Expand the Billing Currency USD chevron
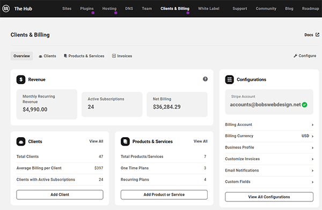This screenshot has height=210, width=322. coord(312,136)
